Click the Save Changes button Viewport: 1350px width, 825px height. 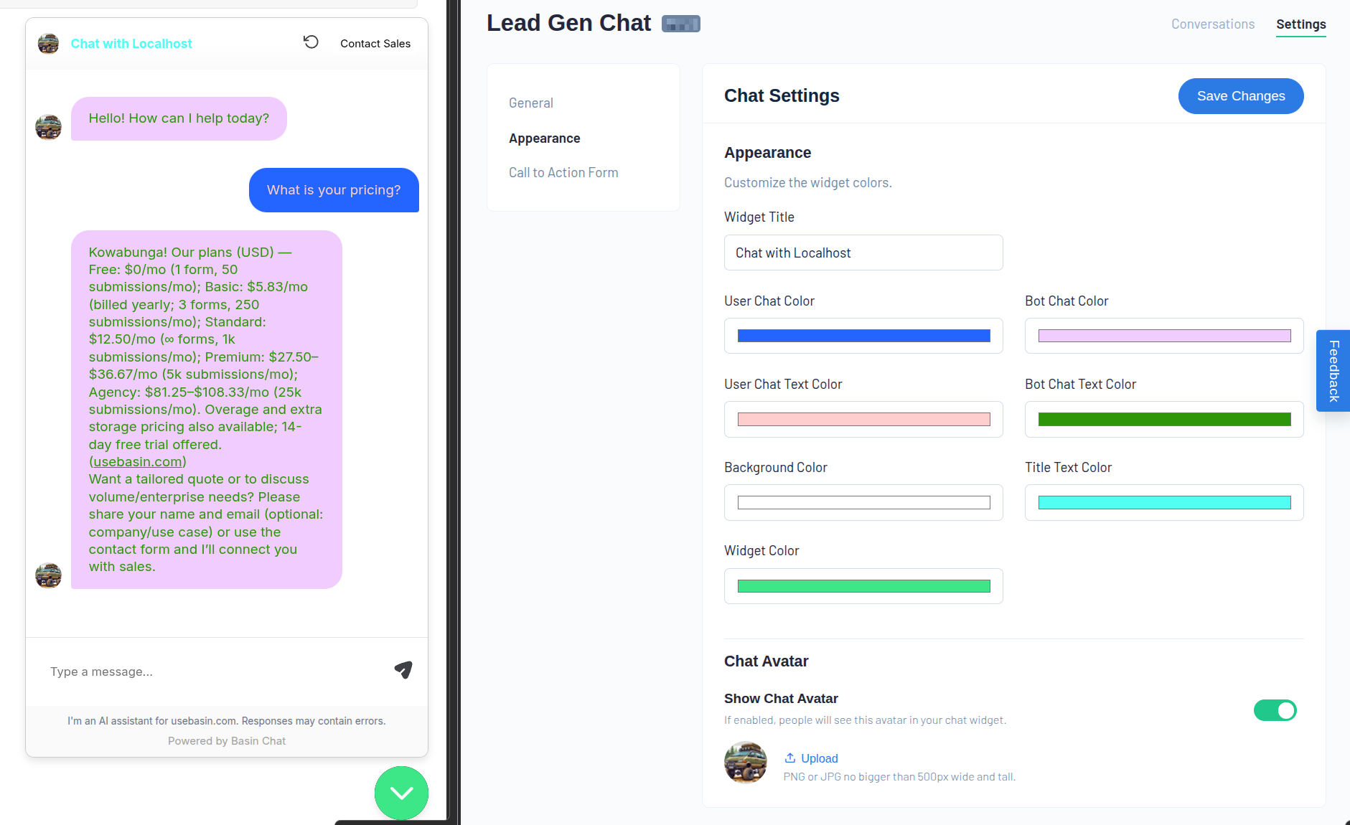tap(1240, 96)
